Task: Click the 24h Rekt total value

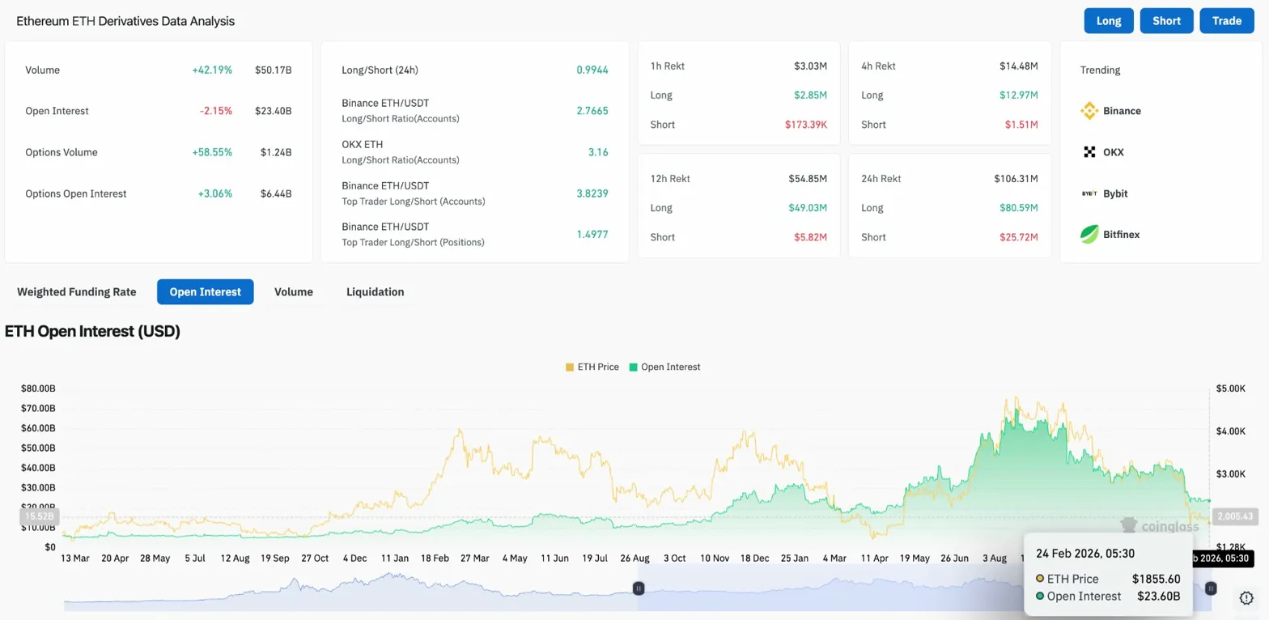Action: [x=1015, y=178]
